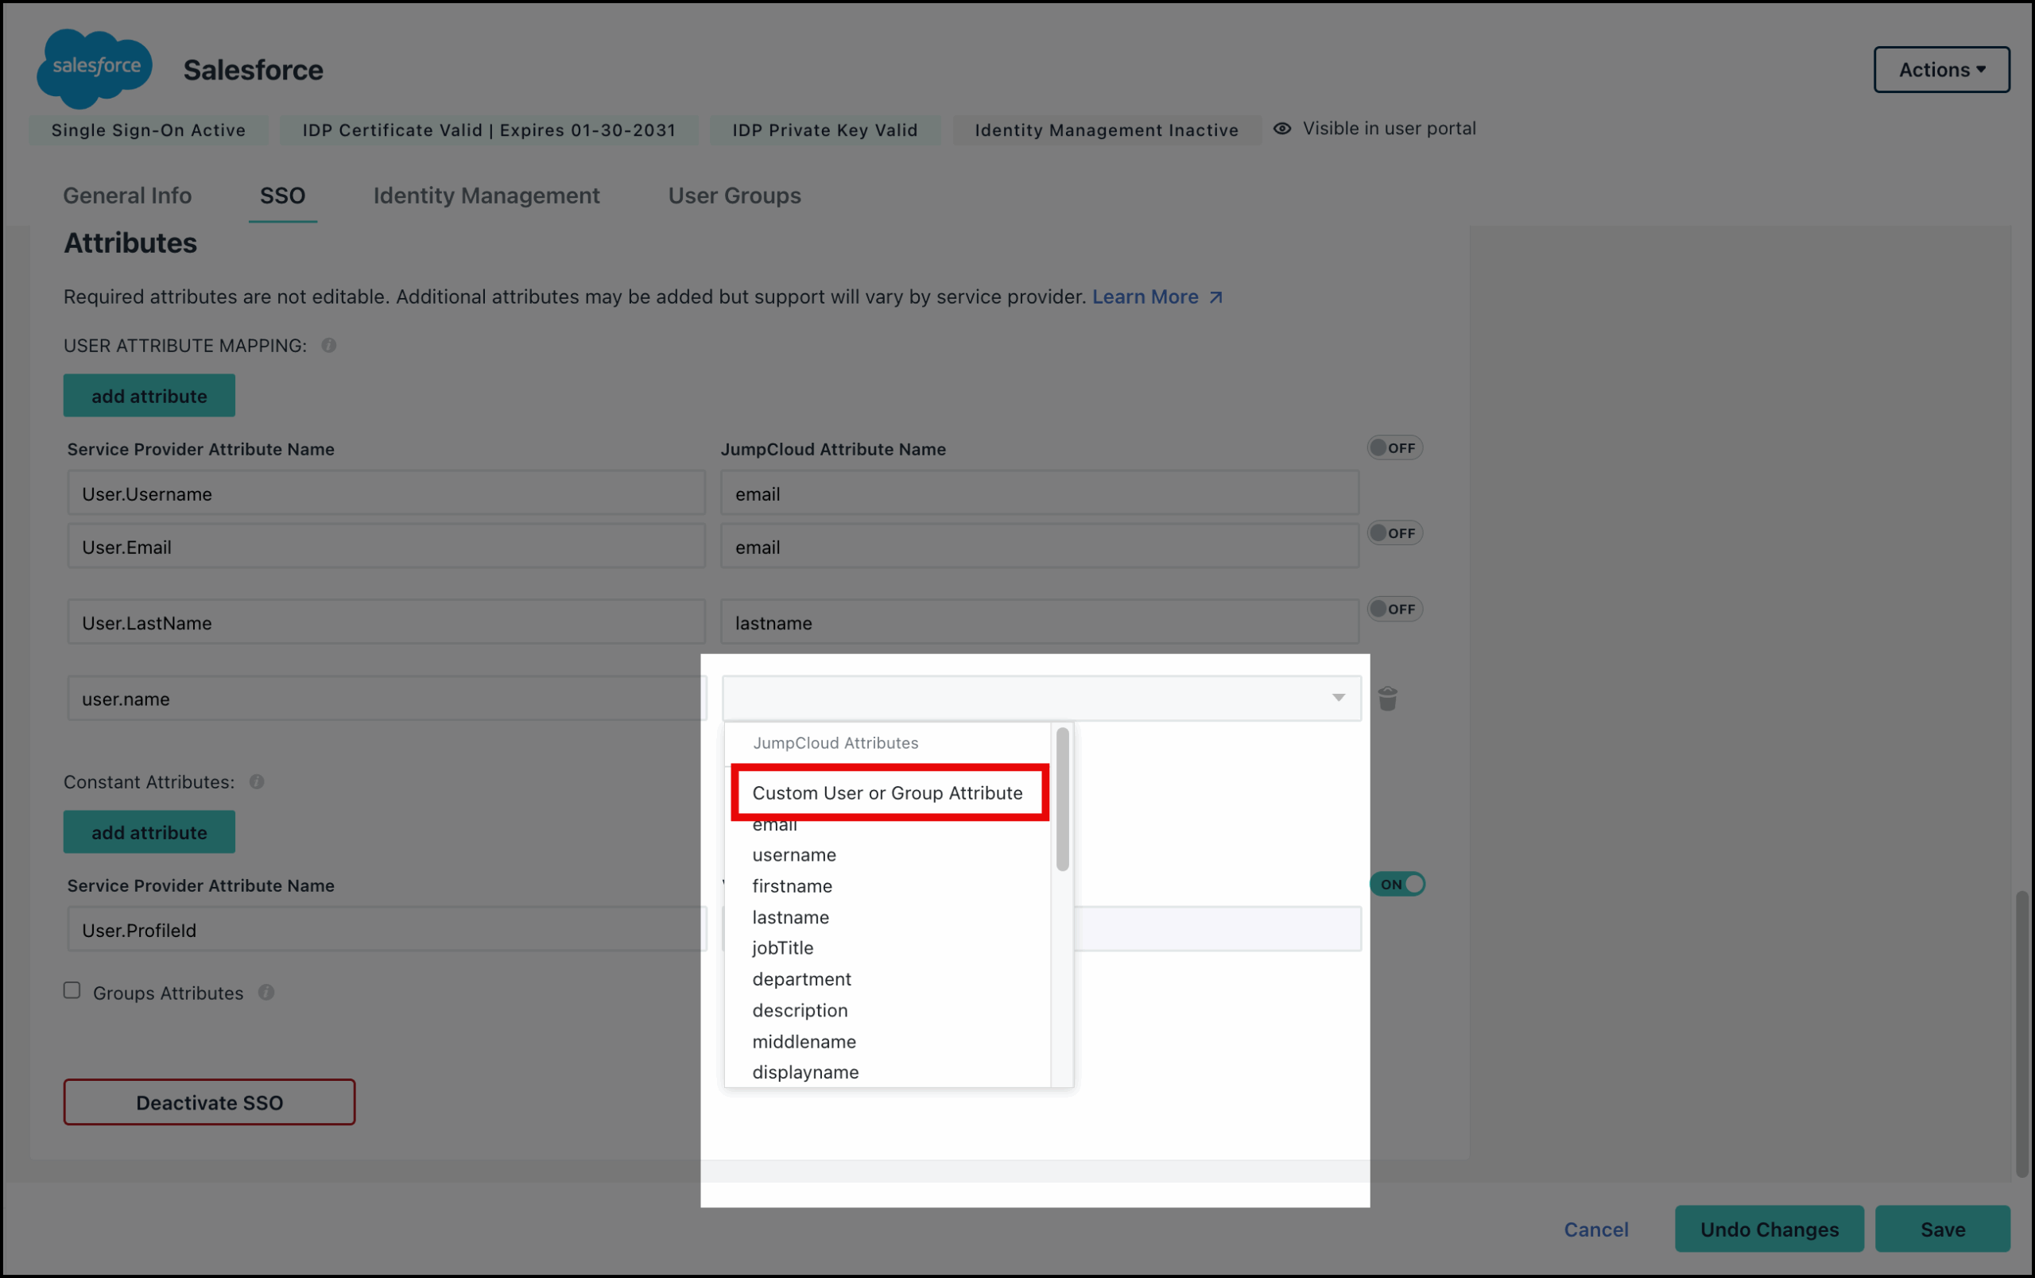Open the info tooltip beside USER ATTRIBUTE MAPPING

[x=329, y=345]
